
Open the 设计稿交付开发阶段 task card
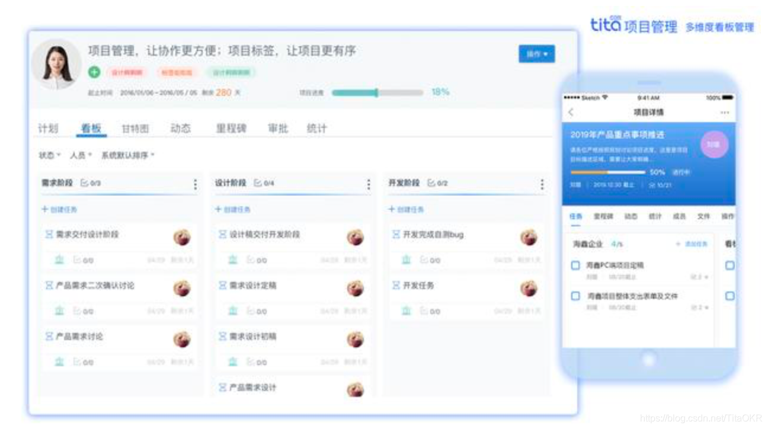pos(293,246)
